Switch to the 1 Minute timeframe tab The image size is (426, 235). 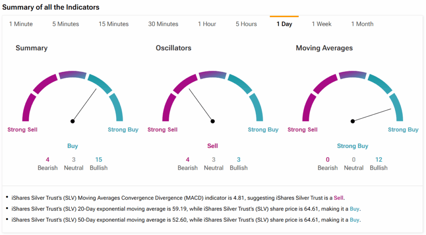click(x=21, y=24)
